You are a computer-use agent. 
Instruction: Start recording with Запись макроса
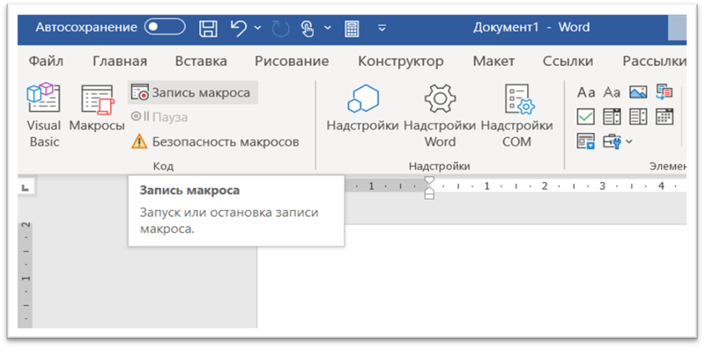(193, 93)
